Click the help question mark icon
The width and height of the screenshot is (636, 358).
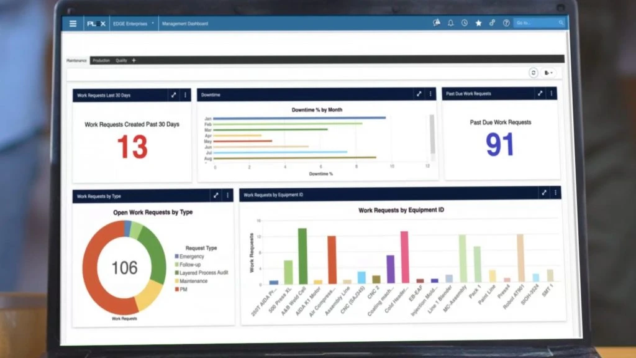(x=506, y=23)
